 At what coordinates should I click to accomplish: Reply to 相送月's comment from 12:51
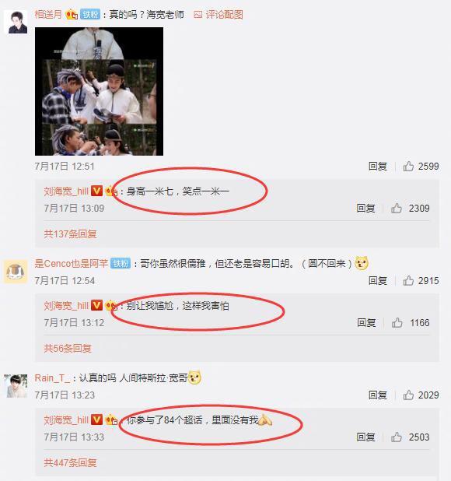pyautogui.click(x=377, y=167)
